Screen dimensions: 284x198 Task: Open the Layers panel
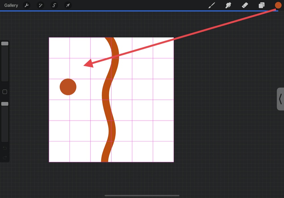tap(262, 5)
